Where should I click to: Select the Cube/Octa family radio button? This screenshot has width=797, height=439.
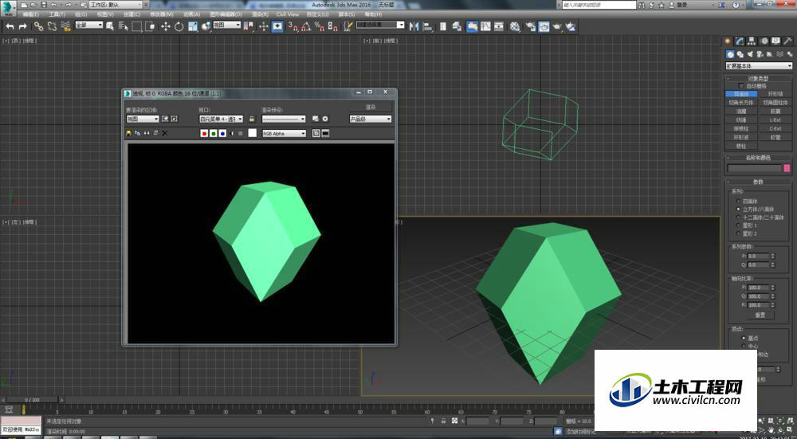[738, 210]
